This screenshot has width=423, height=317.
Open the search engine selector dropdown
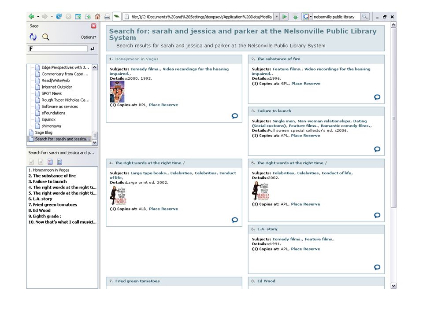tap(311, 17)
